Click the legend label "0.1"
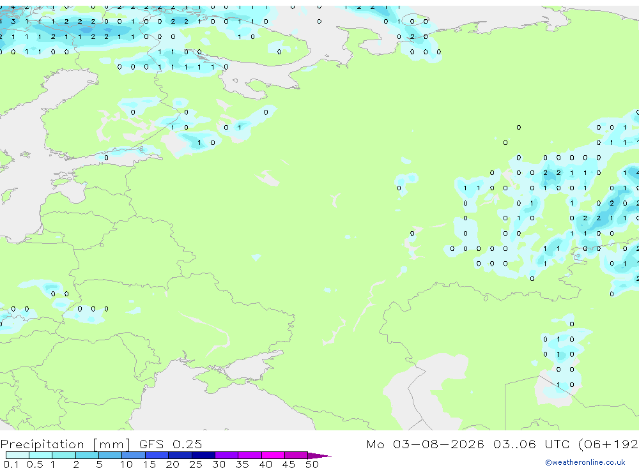 click(x=11, y=464)
